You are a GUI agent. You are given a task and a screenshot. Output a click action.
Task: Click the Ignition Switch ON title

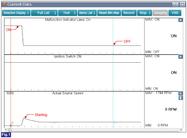pos(68,56)
